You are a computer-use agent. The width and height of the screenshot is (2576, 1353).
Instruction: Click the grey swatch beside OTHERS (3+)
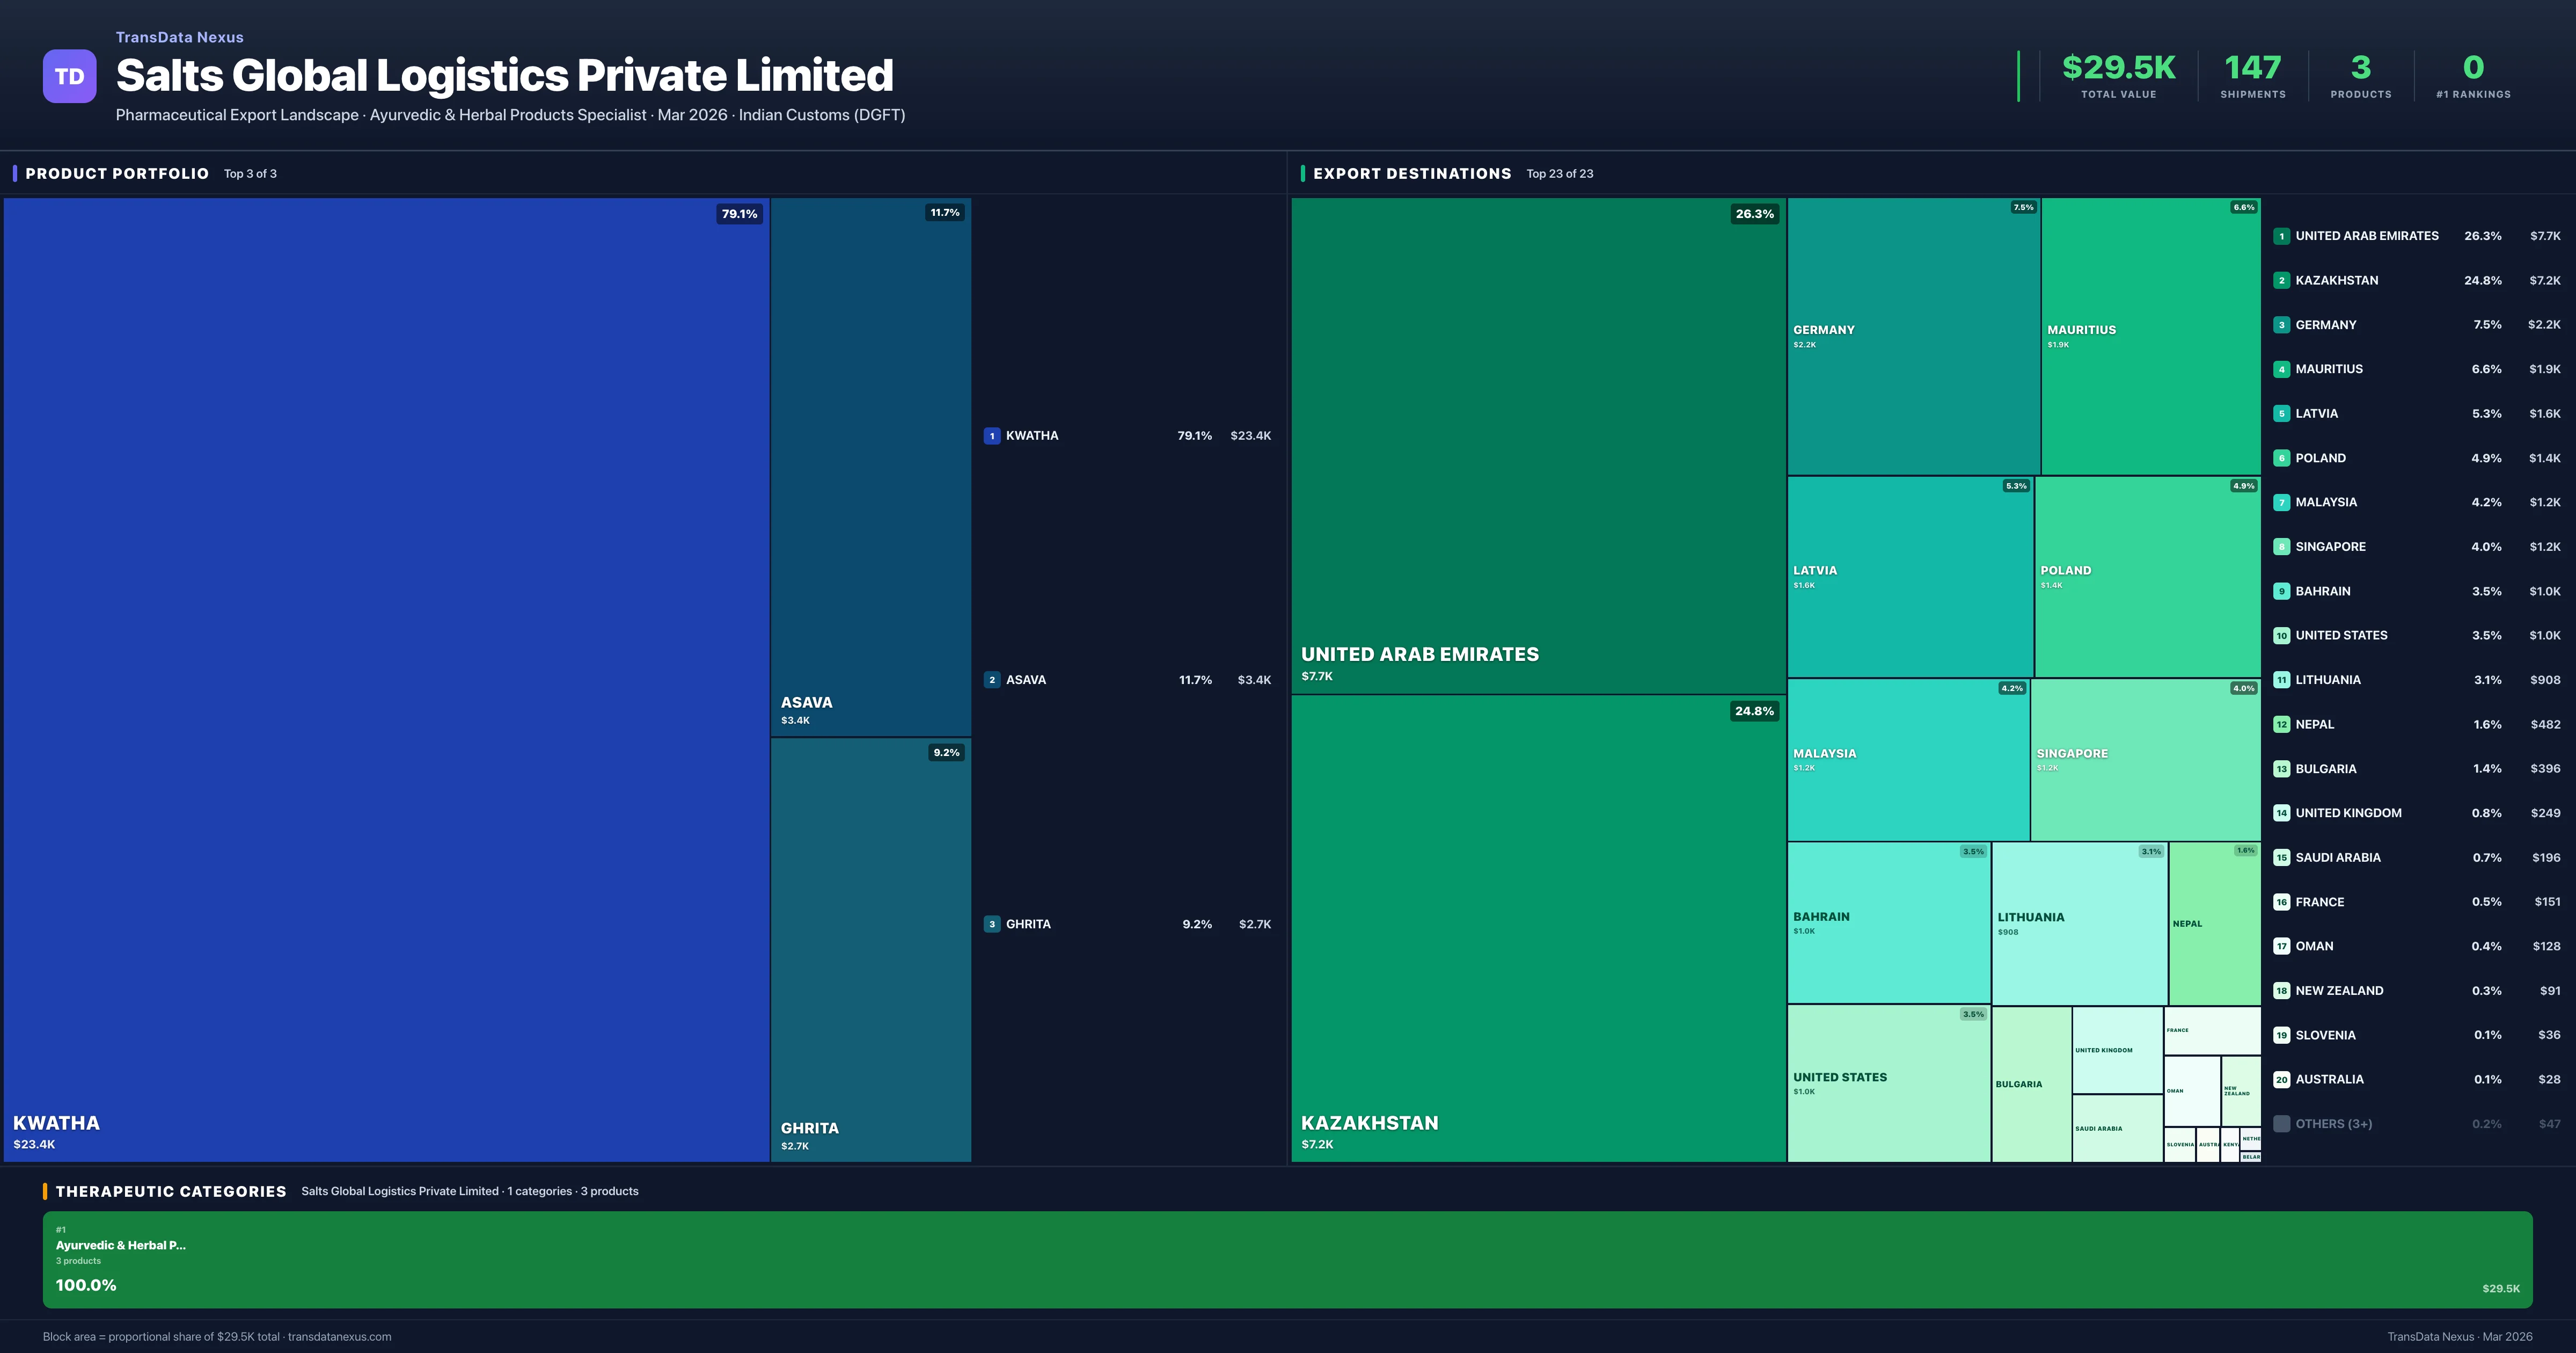click(x=2281, y=1124)
